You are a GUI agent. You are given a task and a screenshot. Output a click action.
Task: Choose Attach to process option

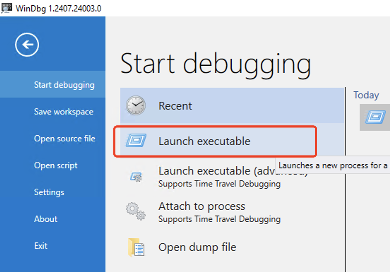(232, 212)
